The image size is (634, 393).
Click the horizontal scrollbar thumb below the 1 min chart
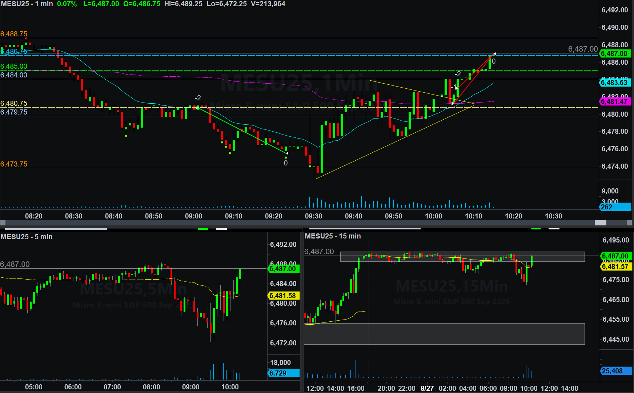(600, 223)
